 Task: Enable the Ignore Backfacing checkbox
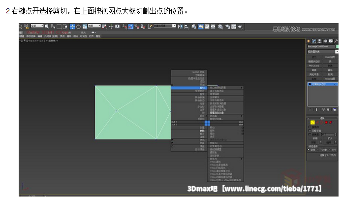coord(310,131)
